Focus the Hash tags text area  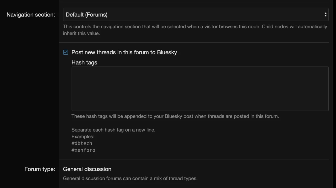point(200,89)
